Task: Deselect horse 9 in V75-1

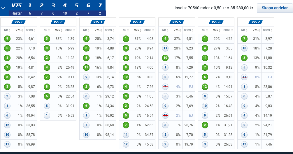Action: pyautogui.click(x=7, y=39)
